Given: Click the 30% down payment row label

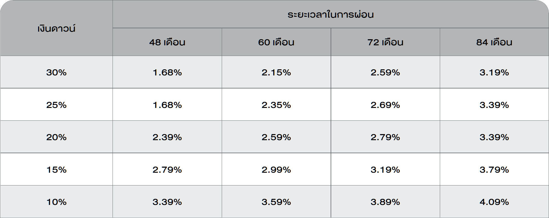Looking at the screenshot, I should click(x=56, y=72).
